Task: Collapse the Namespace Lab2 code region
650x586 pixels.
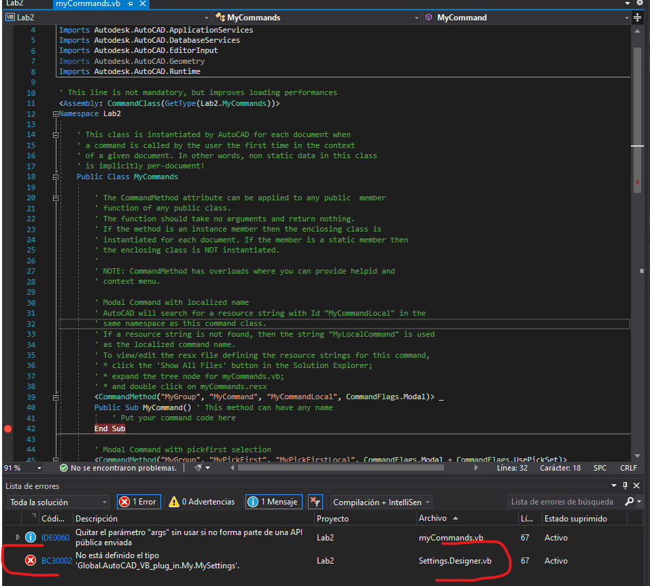Action: [x=54, y=113]
